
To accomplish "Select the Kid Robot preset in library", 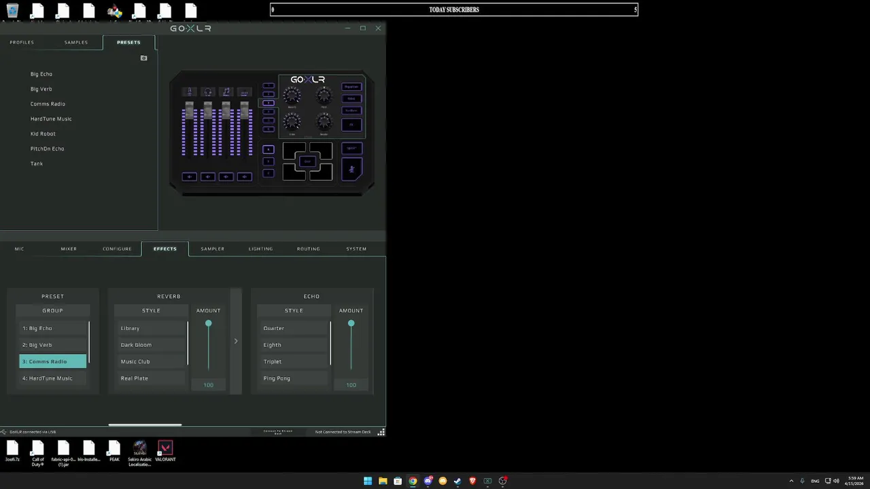I will (x=43, y=134).
